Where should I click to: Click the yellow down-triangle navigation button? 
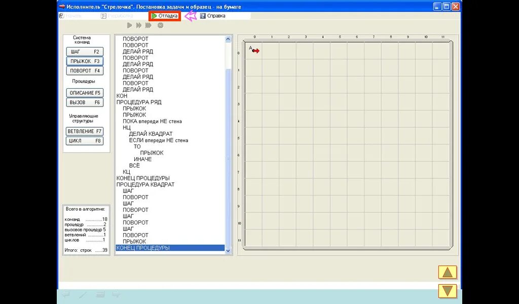click(448, 291)
